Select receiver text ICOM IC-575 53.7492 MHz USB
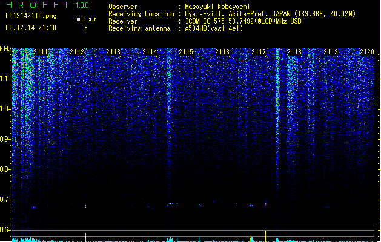The image size is (381, 242). 243,21
